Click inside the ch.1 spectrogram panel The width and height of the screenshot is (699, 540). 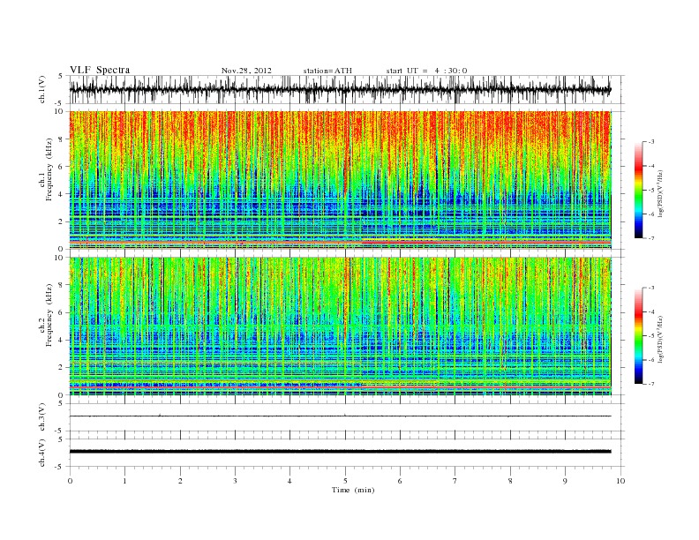(340, 180)
